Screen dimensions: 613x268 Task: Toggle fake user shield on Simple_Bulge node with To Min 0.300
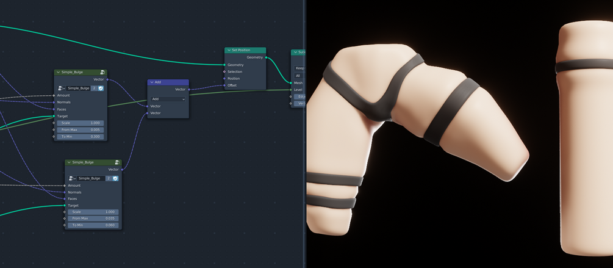[101, 89]
